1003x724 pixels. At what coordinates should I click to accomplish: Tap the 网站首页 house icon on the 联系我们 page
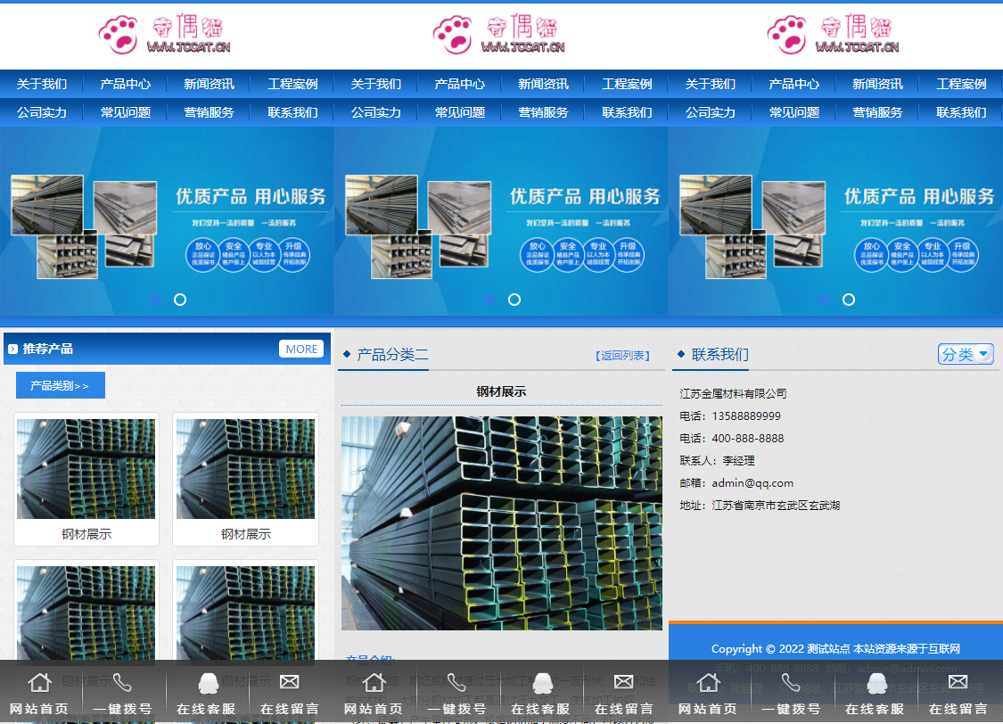coord(708,682)
